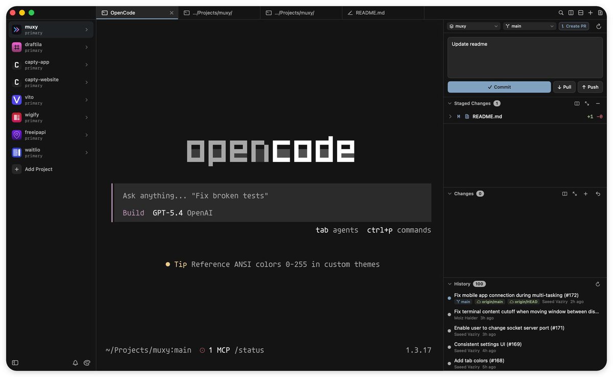Open a new tab with the top-bar plus icon

[591, 13]
